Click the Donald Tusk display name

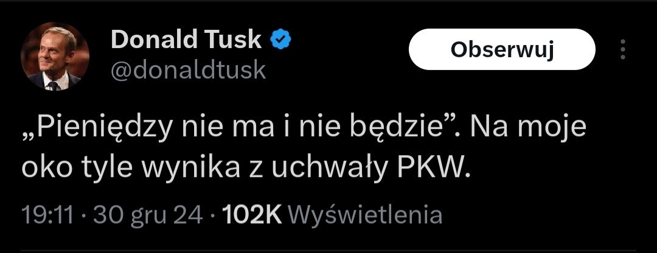(x=186, y=41)
